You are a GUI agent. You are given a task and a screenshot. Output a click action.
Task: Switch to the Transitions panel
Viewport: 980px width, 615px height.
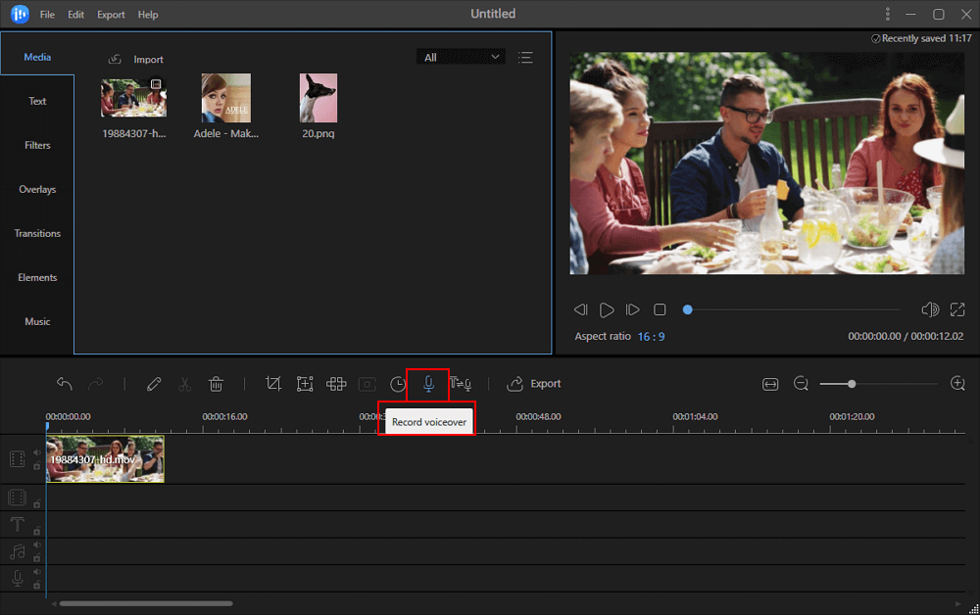(37, 233)
